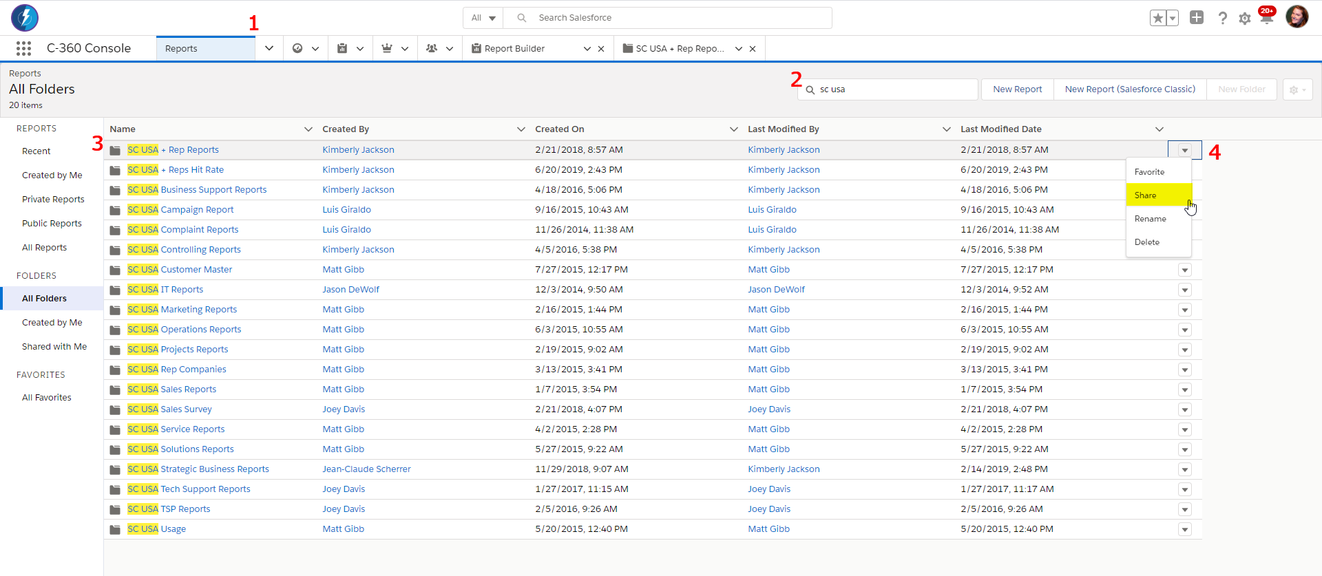Choose Rename from the row menu
Image resolution: width=1322 pixels, height=576 pixels.
click(1159, 219)
